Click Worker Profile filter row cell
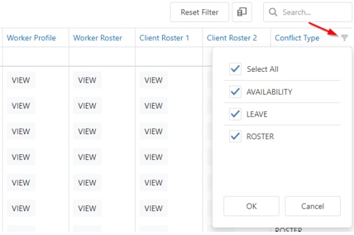The width and height of the screenshot is (354, 235). tap(36, 57)
